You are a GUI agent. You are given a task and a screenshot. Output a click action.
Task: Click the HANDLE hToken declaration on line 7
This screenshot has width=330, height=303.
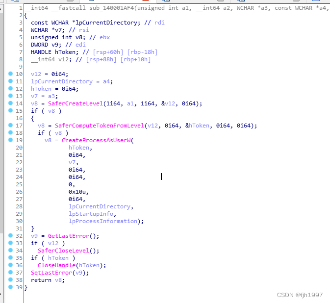54,52
